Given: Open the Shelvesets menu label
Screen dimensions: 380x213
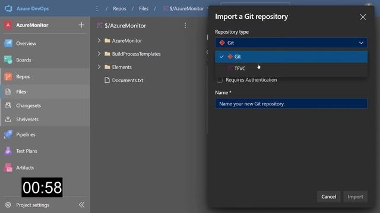Looking at the screenshot, I should [x=27, y=120].
